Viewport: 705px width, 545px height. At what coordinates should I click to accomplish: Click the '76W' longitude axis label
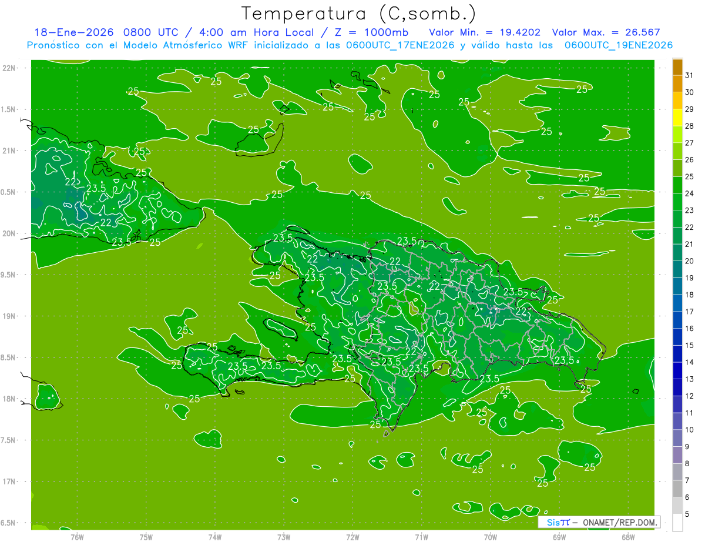(x=77, y=537)
